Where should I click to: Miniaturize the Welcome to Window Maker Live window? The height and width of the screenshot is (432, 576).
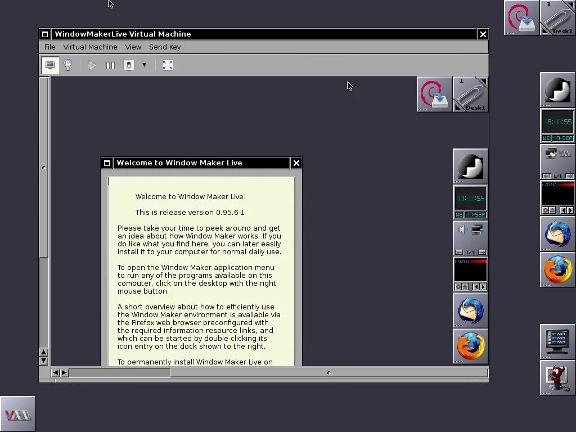pyautogui.click(x=107, y=163)
